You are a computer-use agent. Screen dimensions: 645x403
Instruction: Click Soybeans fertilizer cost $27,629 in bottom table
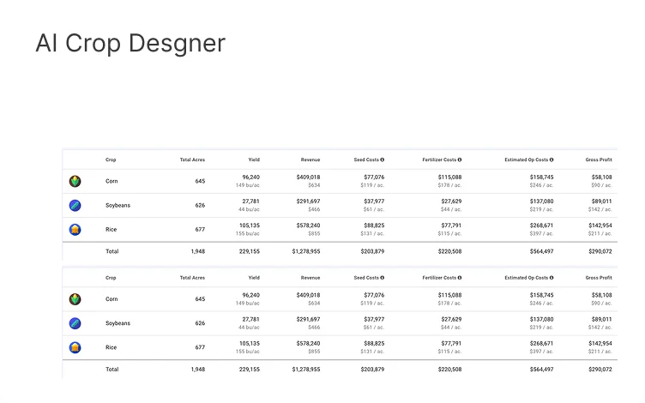pos(451,320)
